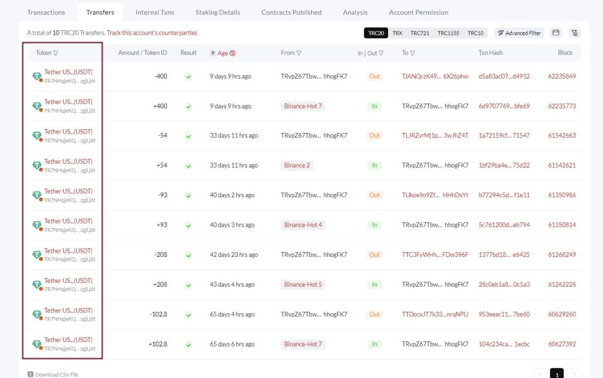Image resolution: width=603 pixels, height=378 pixels.
Task: Go to page 1 in pagination
Action: 557,374
